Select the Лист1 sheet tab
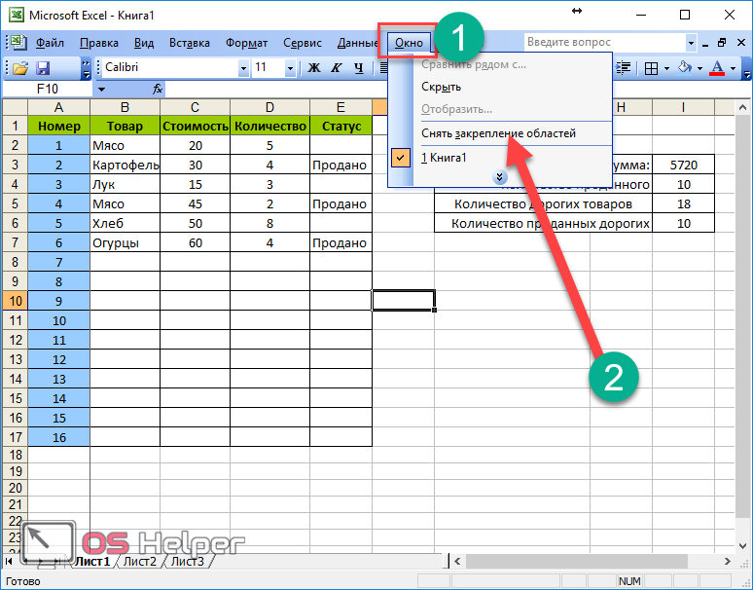This screenshot has width=753, height=590. point(92,561)
